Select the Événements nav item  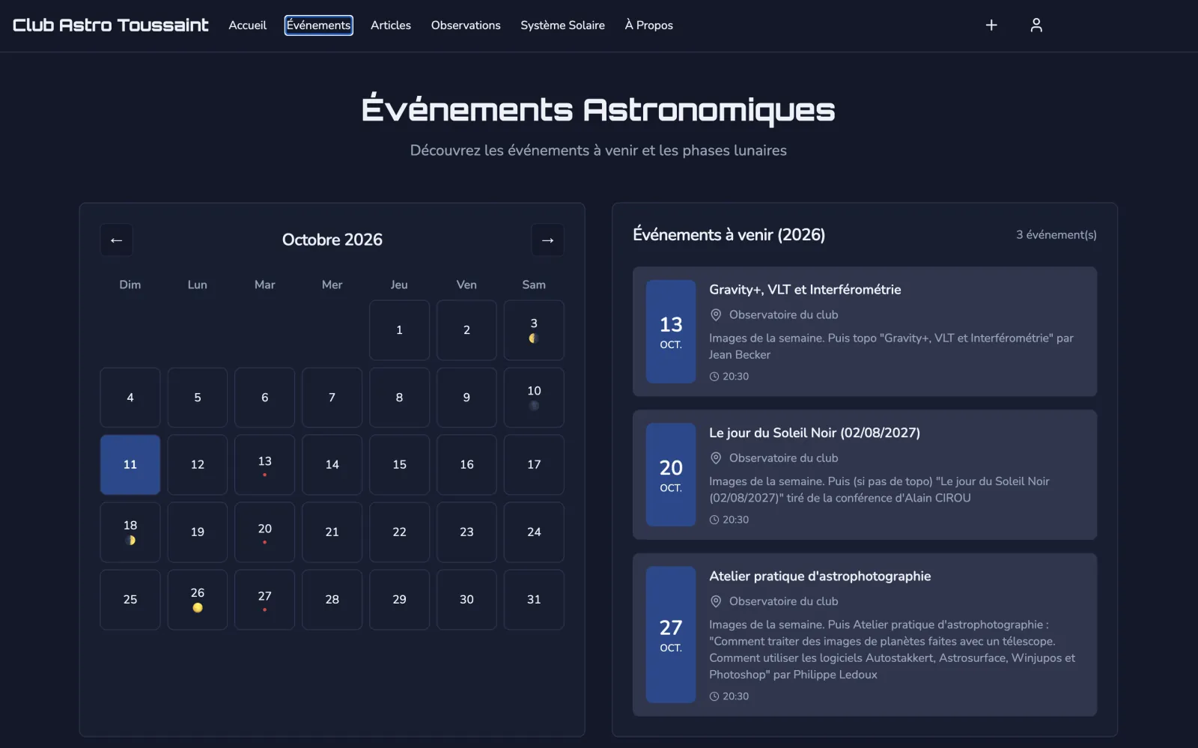click(x=318, y=25)
